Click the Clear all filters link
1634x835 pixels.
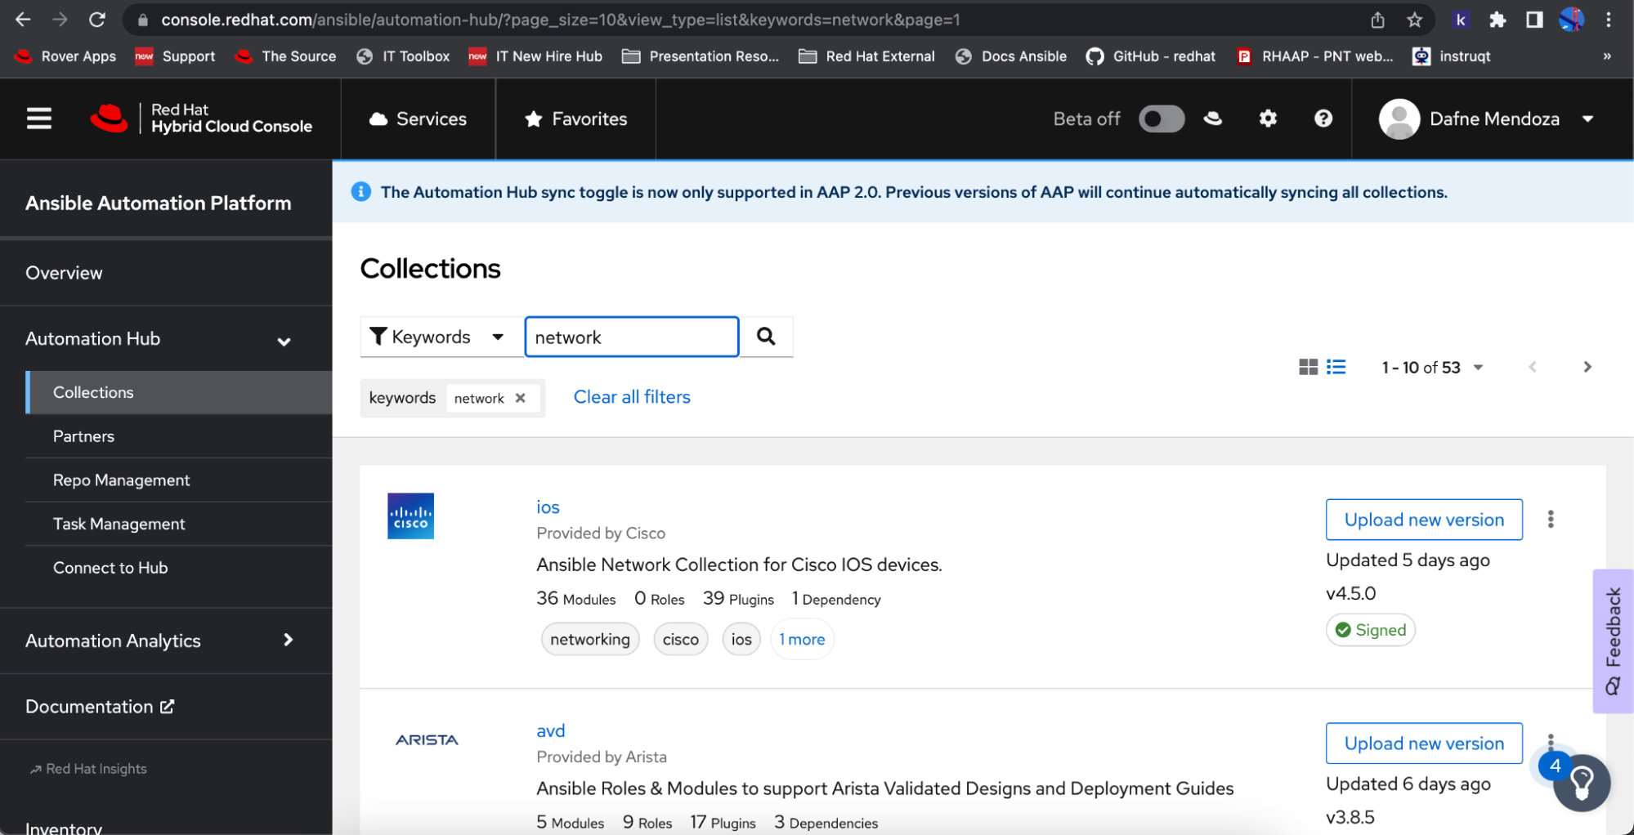(x=631, y=397)
